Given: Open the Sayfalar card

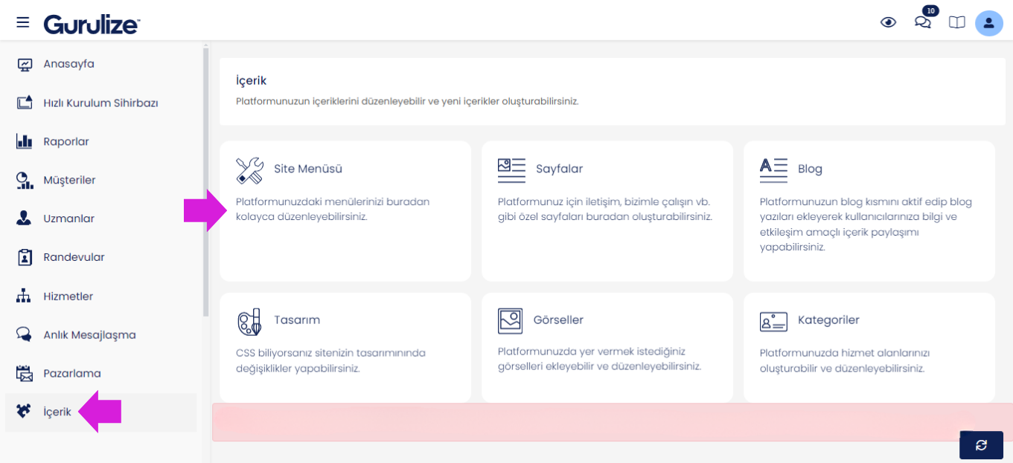Looking at the screenshot, I should tap(607, 211).
